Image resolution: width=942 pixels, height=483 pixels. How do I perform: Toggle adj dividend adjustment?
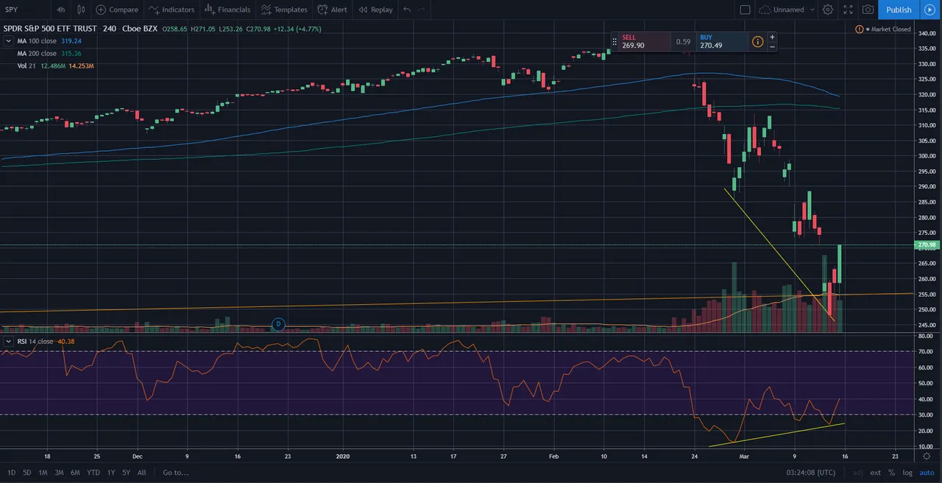pos(857,473)
